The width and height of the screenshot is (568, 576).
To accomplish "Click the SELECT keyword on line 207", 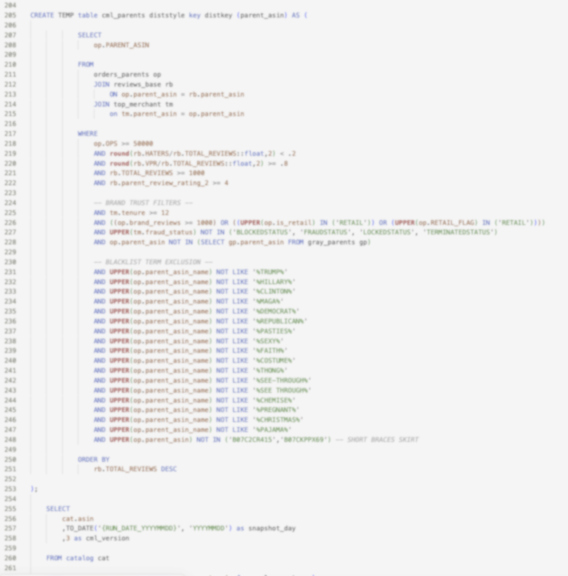I will [x=89, y=35].
